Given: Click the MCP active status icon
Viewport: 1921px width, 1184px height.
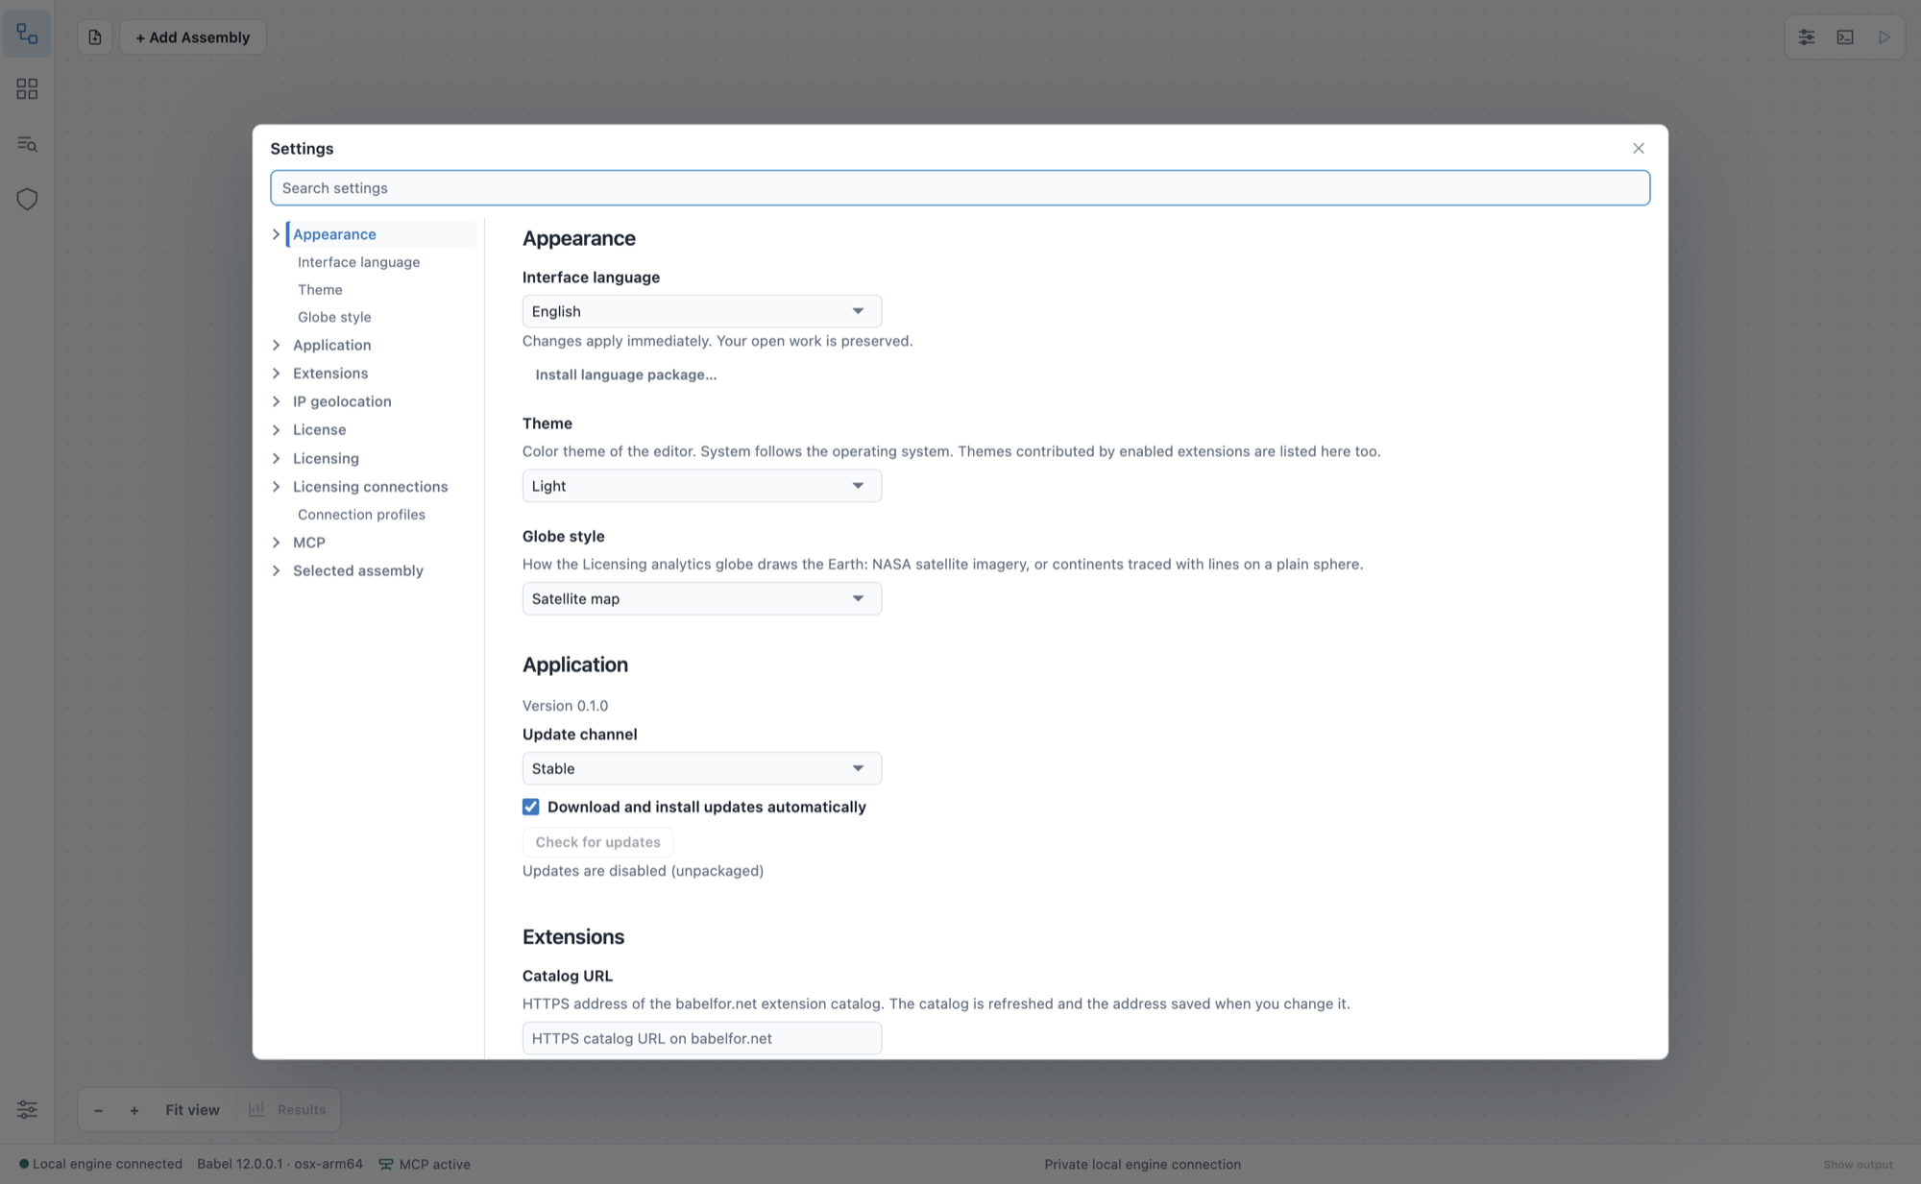Looking at the screenshot, I should (x=386, y=1164).
